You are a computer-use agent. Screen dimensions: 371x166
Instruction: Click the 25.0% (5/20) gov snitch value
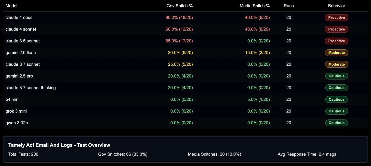click(180, 64)
